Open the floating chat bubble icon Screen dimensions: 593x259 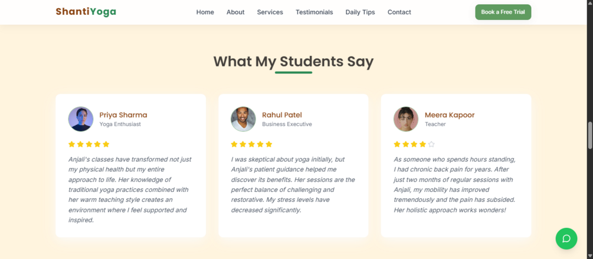[x=566, y=238]
